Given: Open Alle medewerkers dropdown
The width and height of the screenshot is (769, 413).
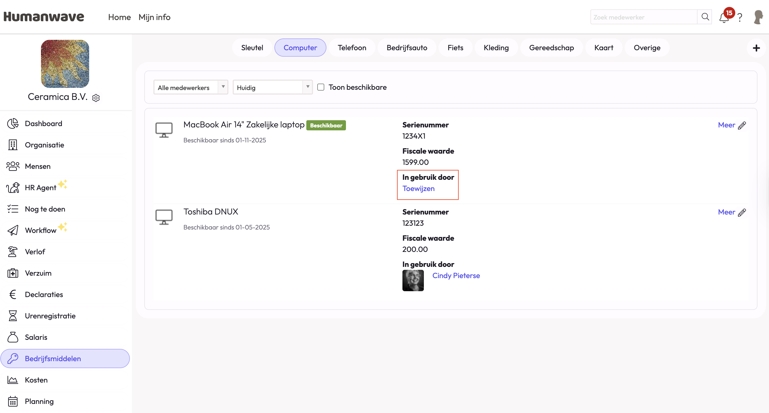Looking at the screenshot, I should pyautogui.click(x=190, y=88).
